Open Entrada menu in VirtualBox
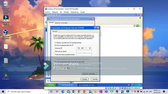This screenshot has width=168, height=94. click(66, 12)
